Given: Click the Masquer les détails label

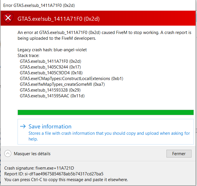Looking at the screenshot, I should pyautogui.click(x=32, y=153).
